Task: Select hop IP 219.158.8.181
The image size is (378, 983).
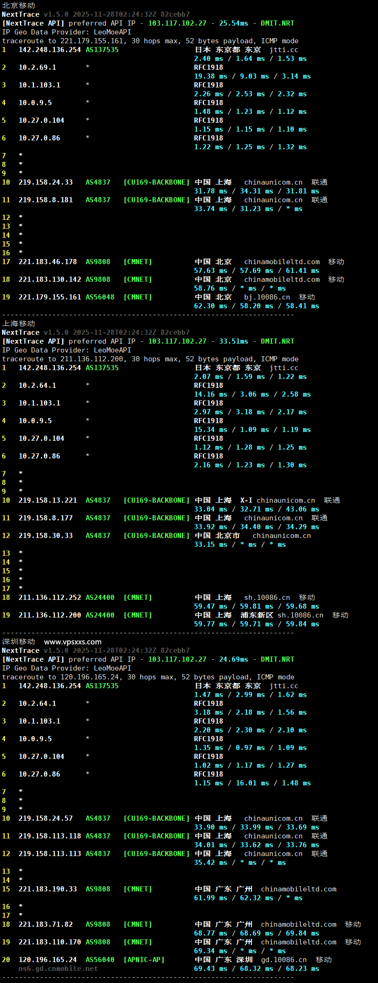Action: [x=46, y=200]
